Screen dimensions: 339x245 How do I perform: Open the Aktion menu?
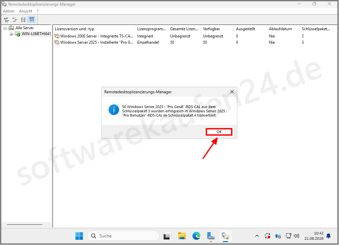pyautogui.click(x=9, y=11)
